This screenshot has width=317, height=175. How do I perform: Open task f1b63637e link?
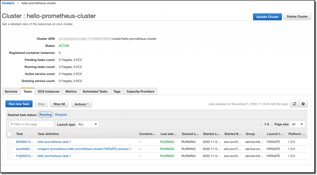(25, 156)
